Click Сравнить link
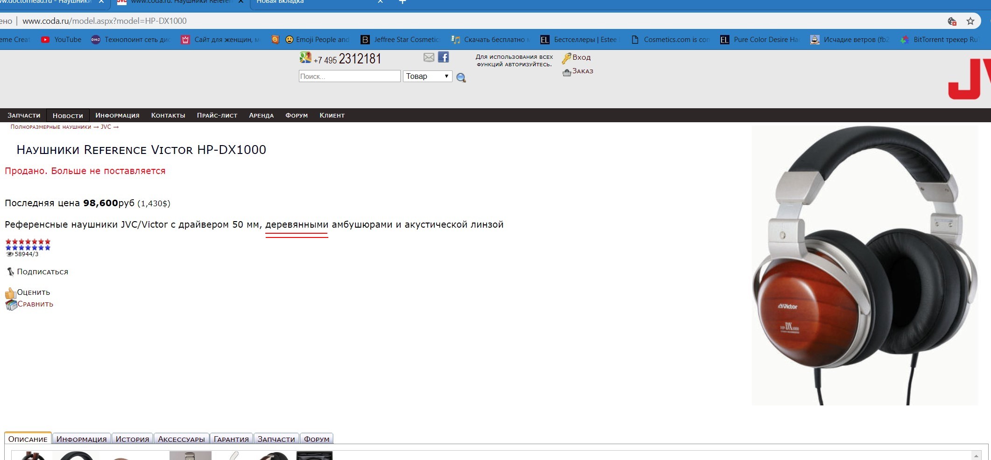Image resolution: width=991 pixels, height=460 pixels. point(35,304)
